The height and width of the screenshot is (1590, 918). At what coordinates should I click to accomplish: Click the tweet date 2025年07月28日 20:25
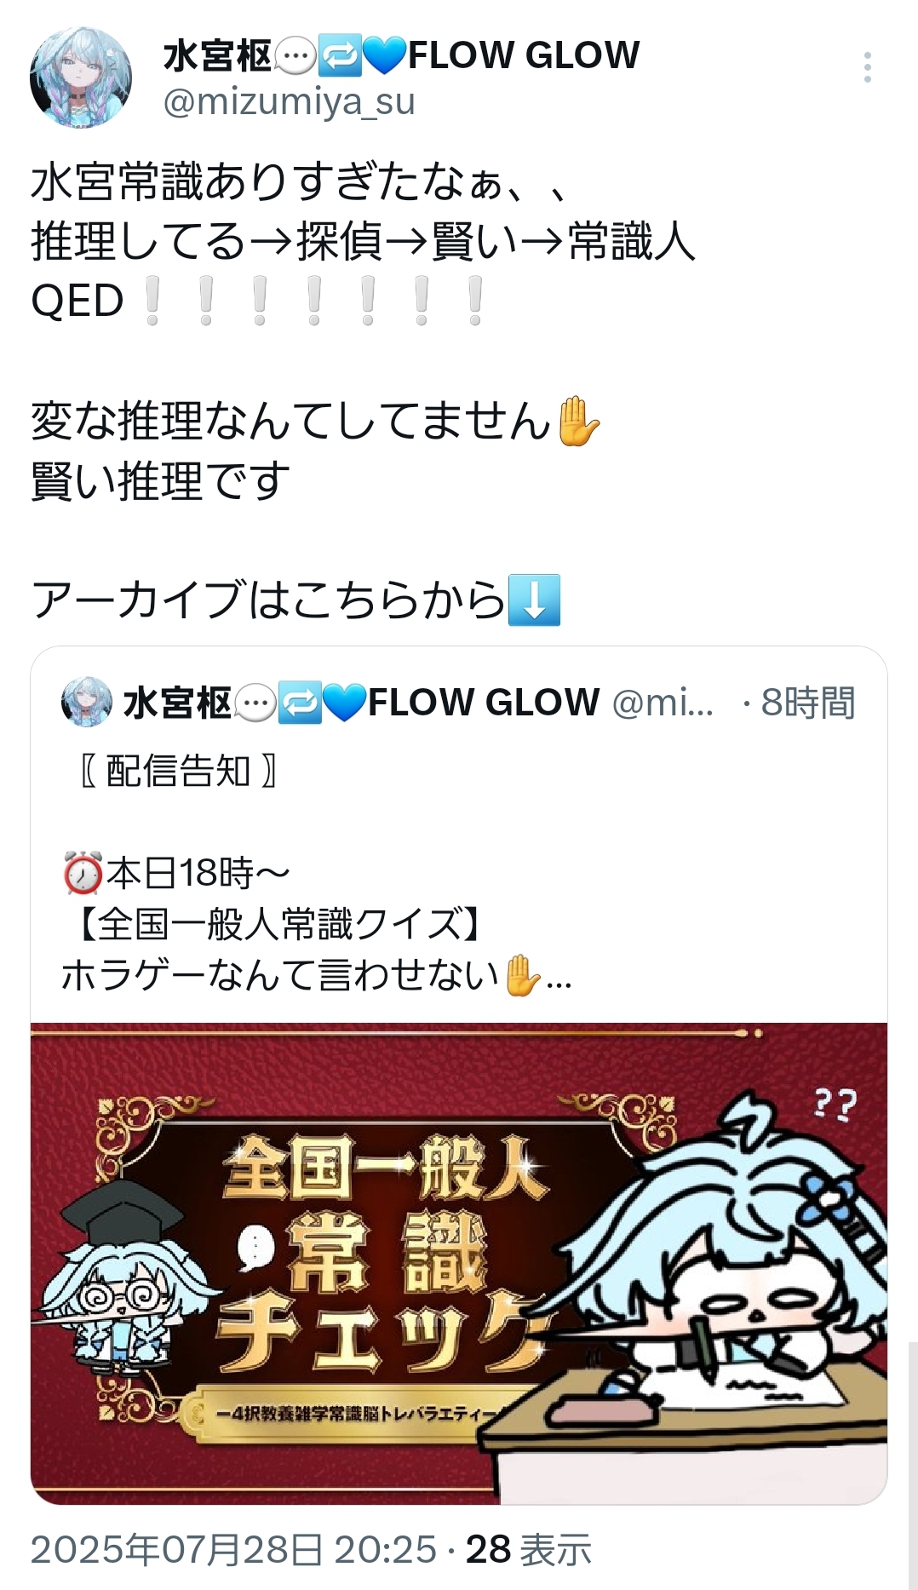(x=233, y=1549)
